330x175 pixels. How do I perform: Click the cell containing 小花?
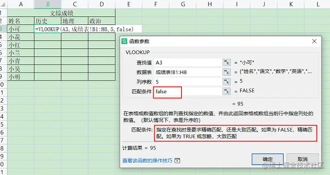tap(21, 37)
